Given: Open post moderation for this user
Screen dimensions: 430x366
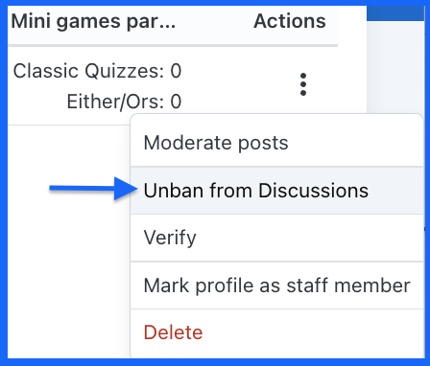Looking at the screenshot, I should click(x=277, y=143).
